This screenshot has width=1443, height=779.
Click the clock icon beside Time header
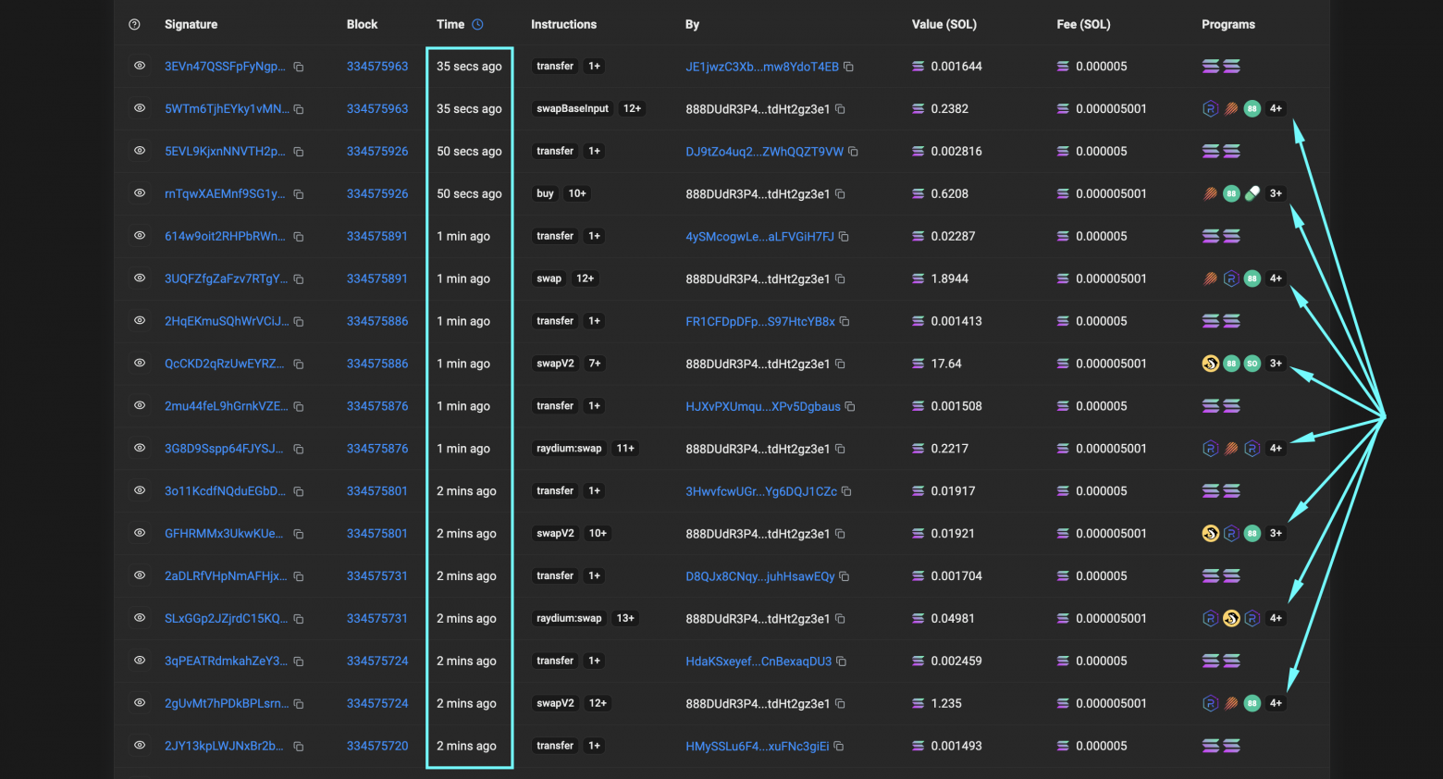coord(477,25)
